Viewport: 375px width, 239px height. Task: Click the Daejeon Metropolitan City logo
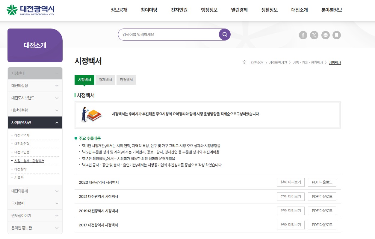pyautogui.click(x=30, y=10)
